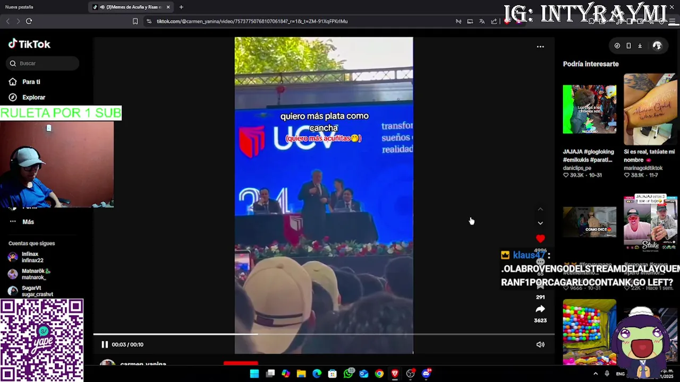Open Task View in taskbar
Screen dimensions: 680x382
pyautogui.click(x=270, y=374)
